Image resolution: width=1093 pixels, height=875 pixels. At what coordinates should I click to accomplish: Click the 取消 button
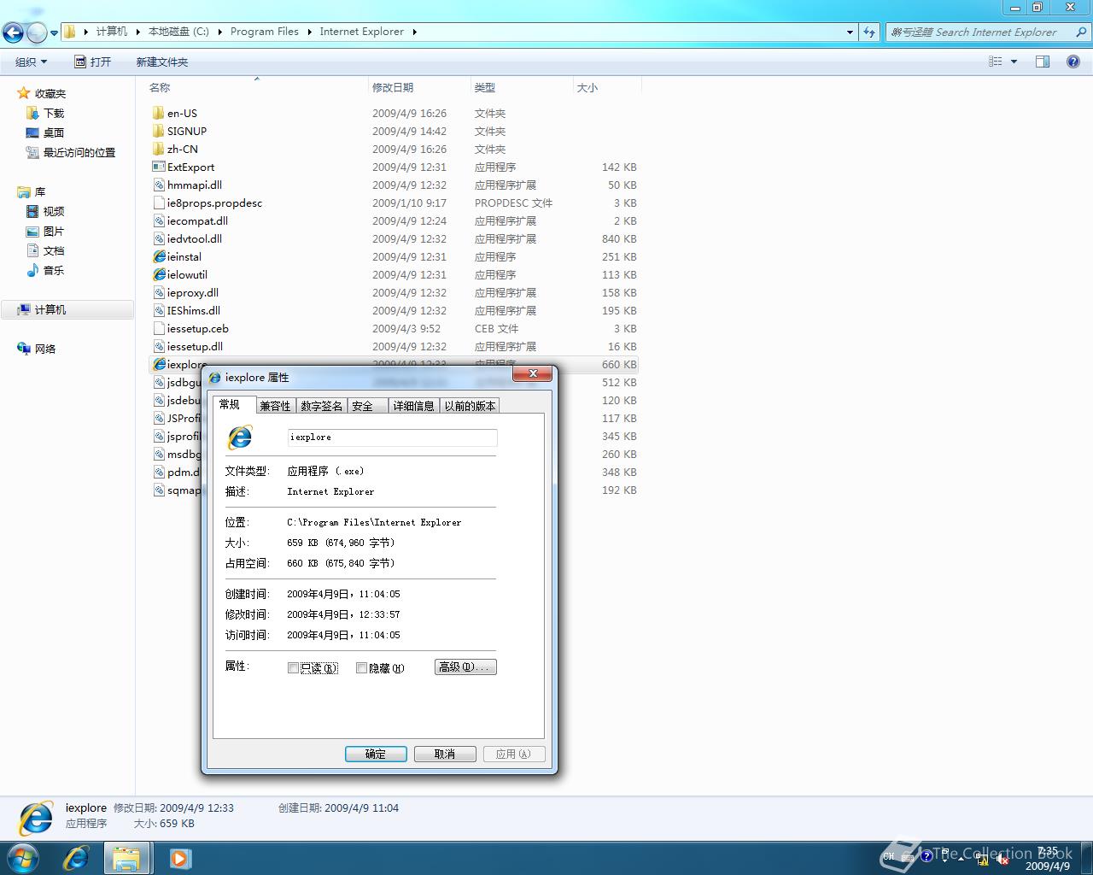(445, 754)
